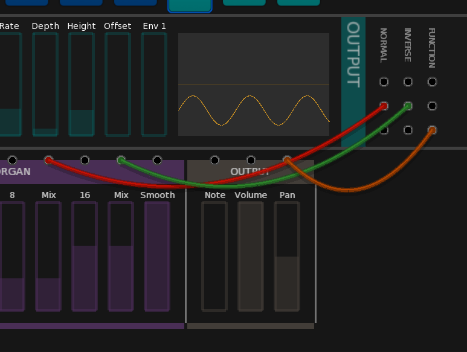The width and height of the screenshot is (467, 352).
Task: Click the red-cabled jack in the NORMAL column
Action: click(384, 106)
